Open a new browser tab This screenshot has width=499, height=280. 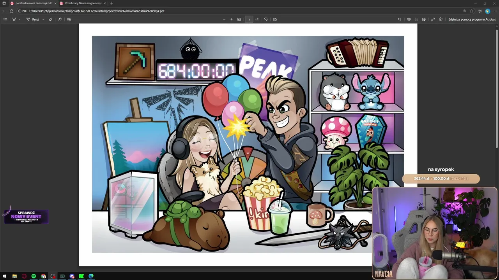pos(111,3)
